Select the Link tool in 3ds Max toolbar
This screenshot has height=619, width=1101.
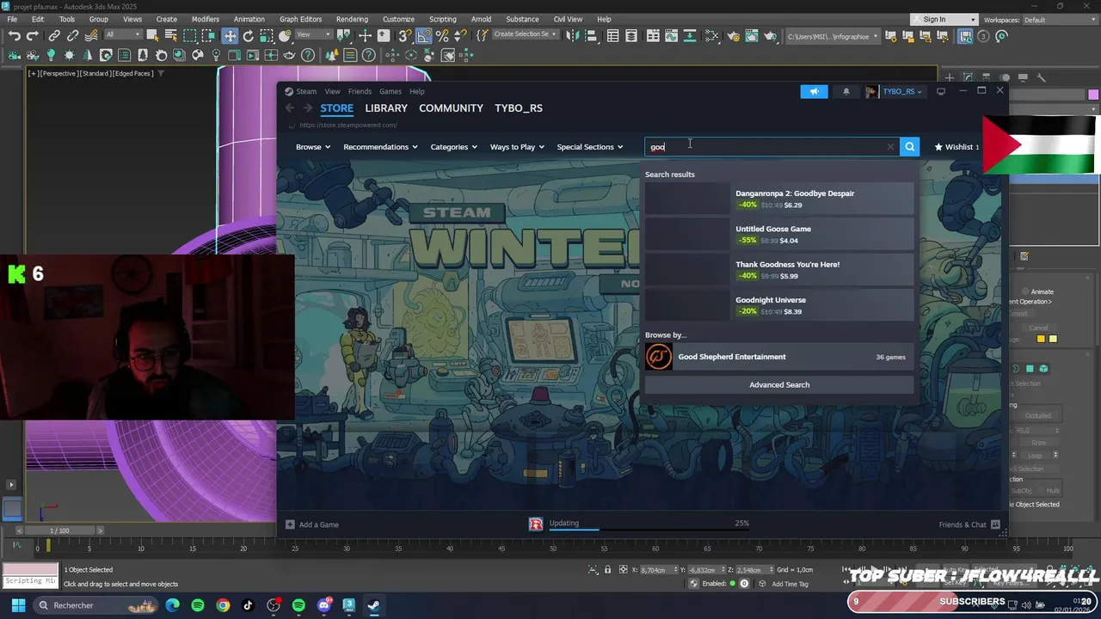pos(54,36)
